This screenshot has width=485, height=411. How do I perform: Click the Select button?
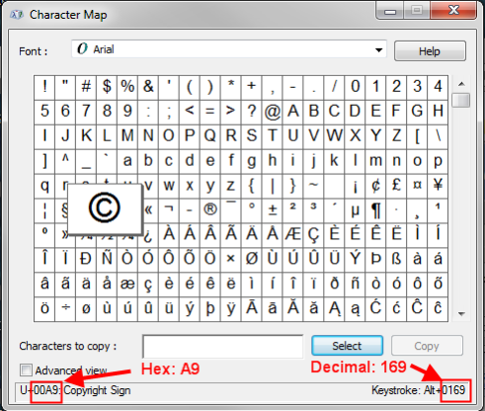point(347,346)
